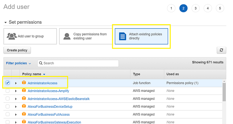Expand the AdministratorAccess-AWSElasticBeanstalk policy row
The image size is (233, 124).
pos(16,99)
